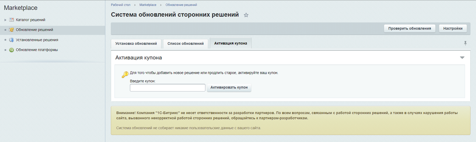Screen dimensions: 476x142
Task: Click the Обновление решений sidebar icon
Action: 12,30
